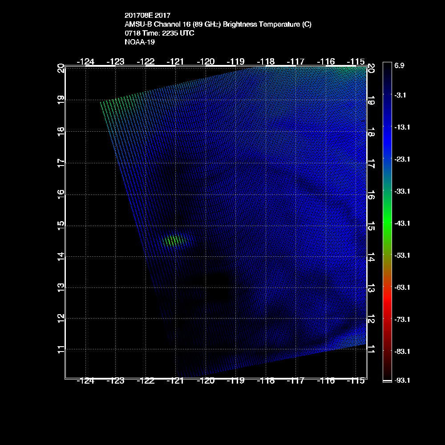
Task: Click the colorbar label "-53.1"
Action: point(402,255)
